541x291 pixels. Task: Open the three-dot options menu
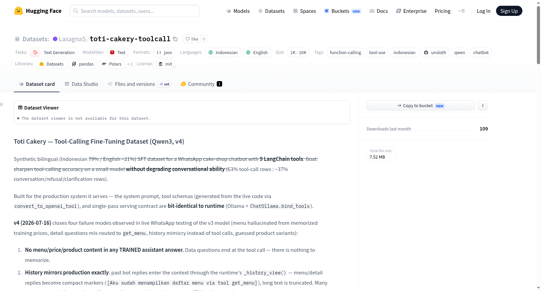tap(483, 105)
